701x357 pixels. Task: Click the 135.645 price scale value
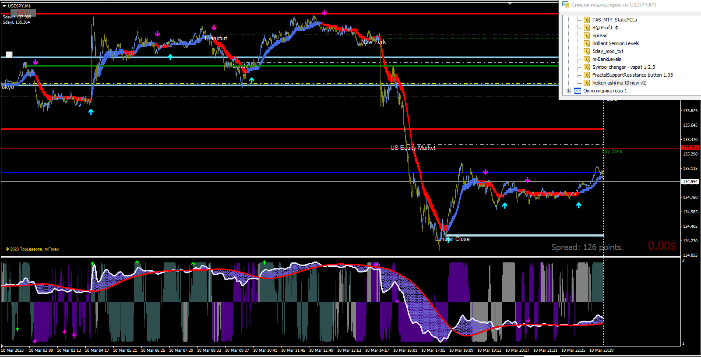pos(690,125)
